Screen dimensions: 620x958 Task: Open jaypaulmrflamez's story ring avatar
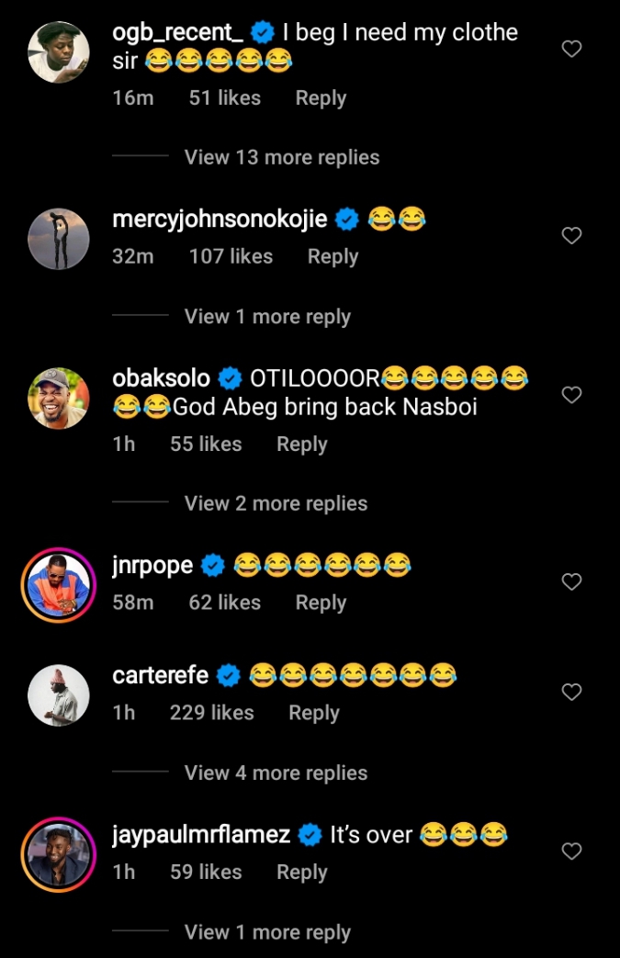coord(59,854)
